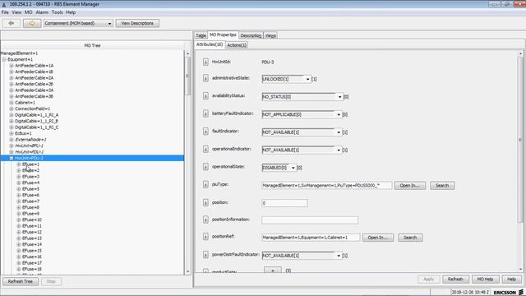Screen dimensions: 526x296
Task: Open the faultIndicator NOT_AVAILABLE dropdown
Action: [x=302, y=132]
